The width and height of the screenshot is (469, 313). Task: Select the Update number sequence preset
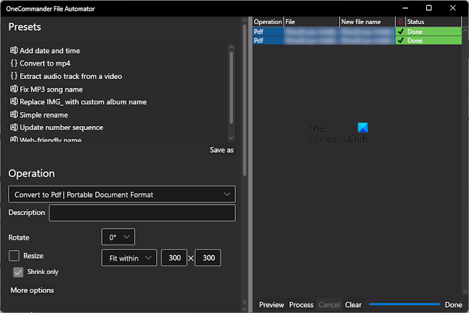(x=62, y=127)
